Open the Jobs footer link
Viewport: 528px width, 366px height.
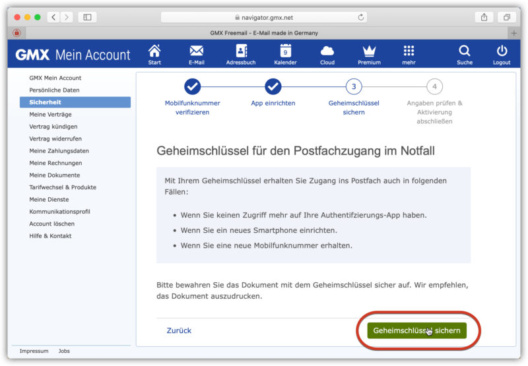click(x=64, y=351)
